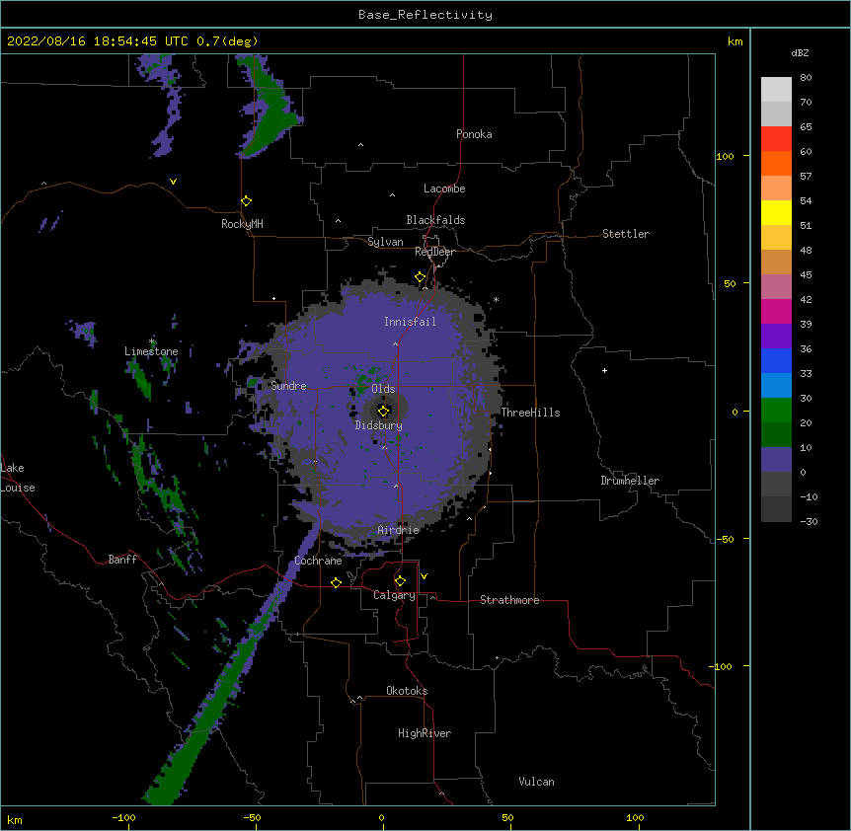This screenshot has height=831, width=851.
Task: Pick the lightest gray swatch between 80 and 70
Action: (x=776, y=90)
